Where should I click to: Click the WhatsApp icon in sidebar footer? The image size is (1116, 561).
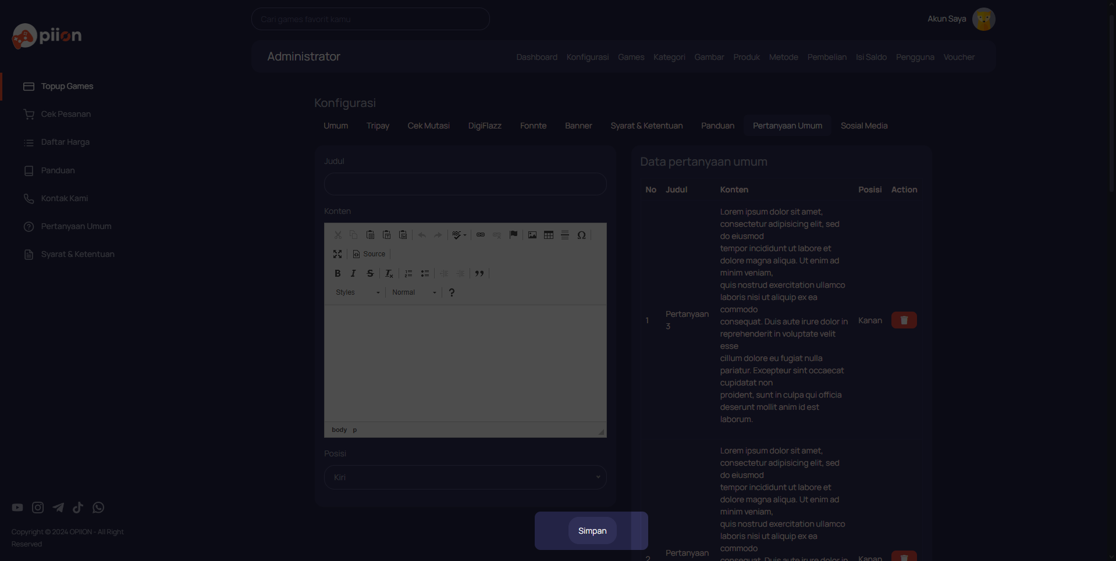point(98,508)
